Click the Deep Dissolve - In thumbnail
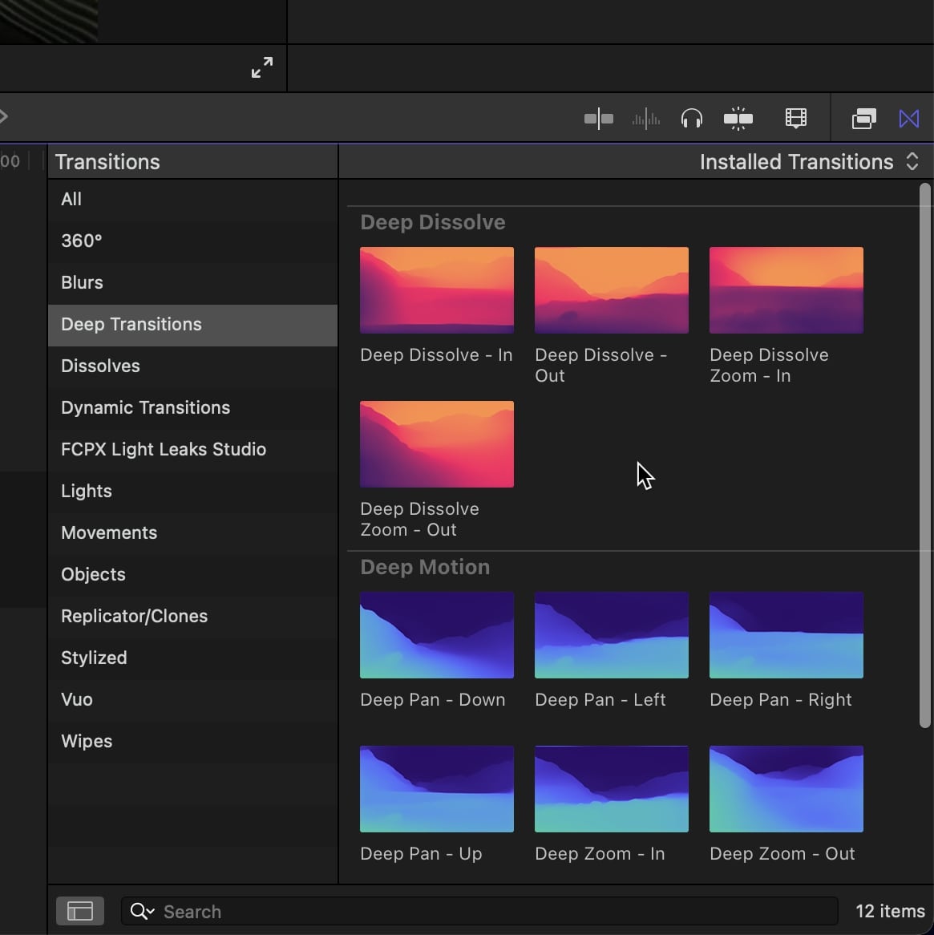This screenshot has width=934, height=935. coord(437,290)
